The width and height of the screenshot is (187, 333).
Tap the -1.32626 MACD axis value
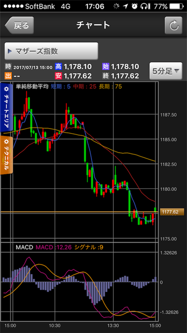[x=168, y=313]
